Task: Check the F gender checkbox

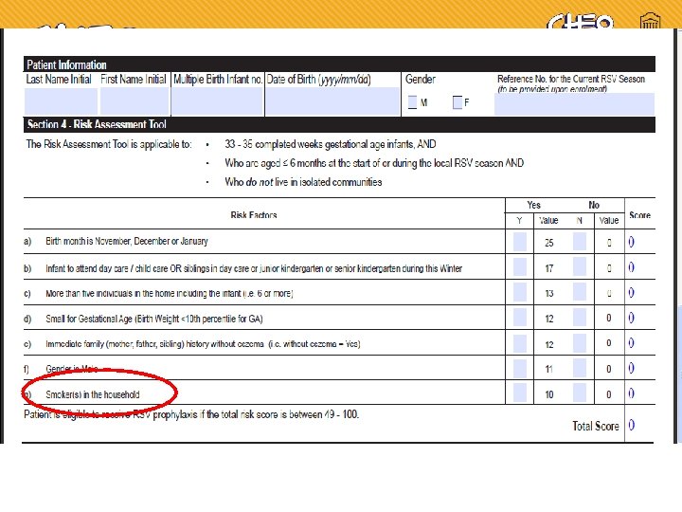Action: [458, 102]
